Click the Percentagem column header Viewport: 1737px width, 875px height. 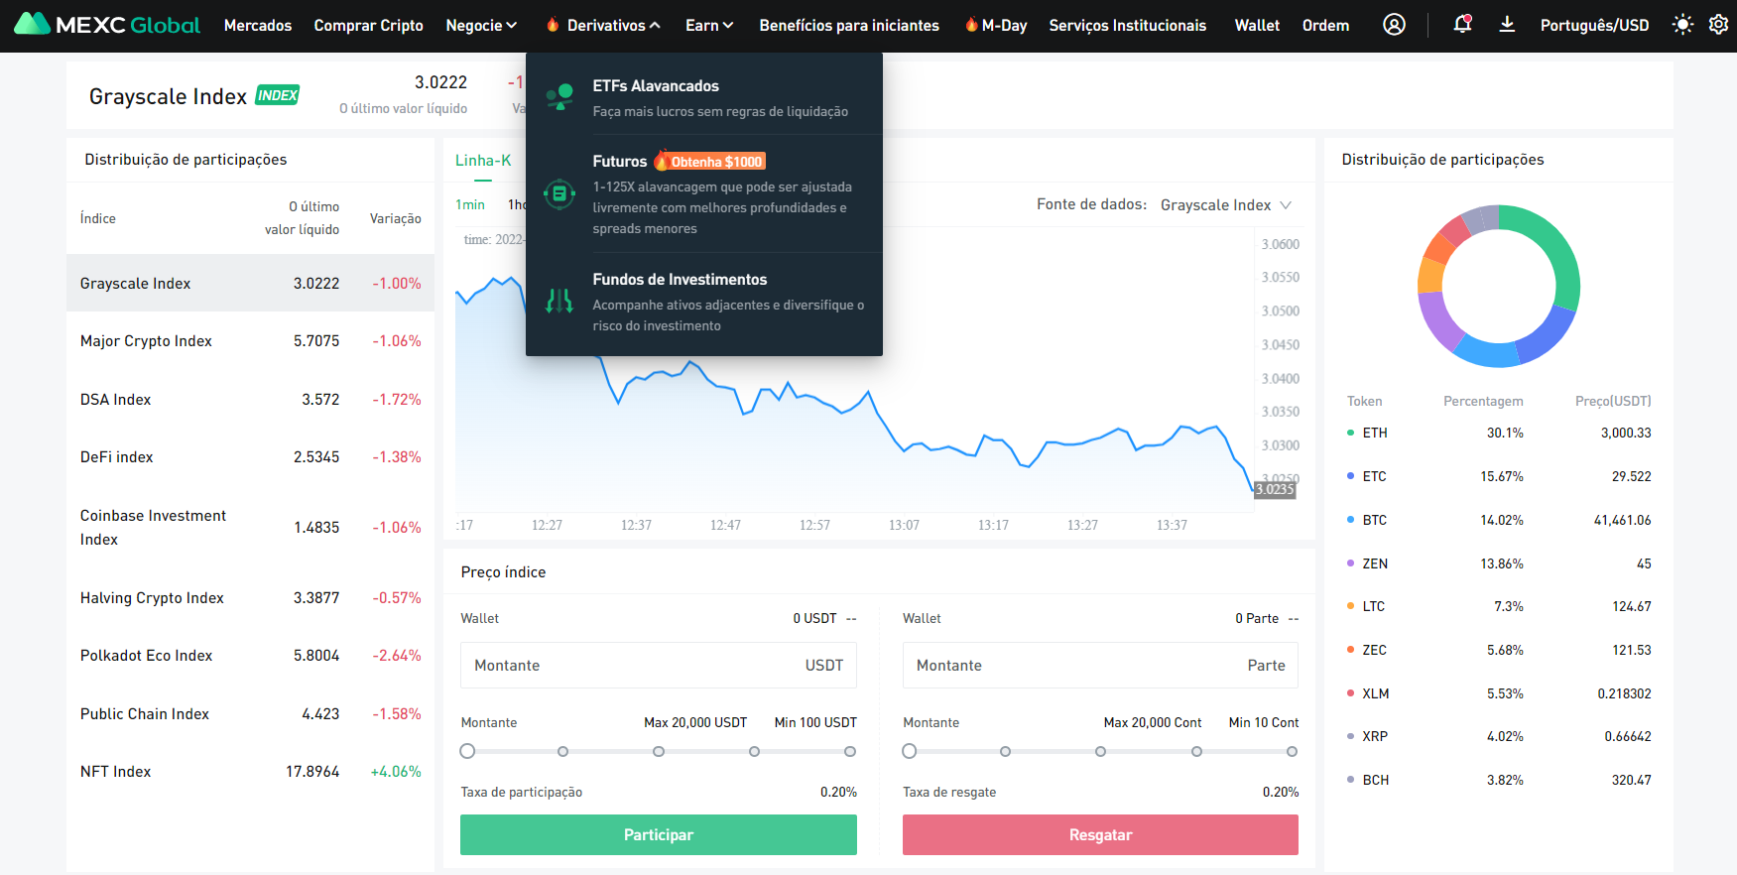tap(1483, 401)
